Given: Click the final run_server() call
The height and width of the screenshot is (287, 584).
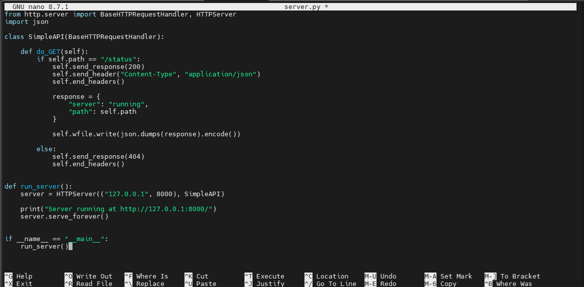Looking at the screenshot, I should click(x=44, y=247).
